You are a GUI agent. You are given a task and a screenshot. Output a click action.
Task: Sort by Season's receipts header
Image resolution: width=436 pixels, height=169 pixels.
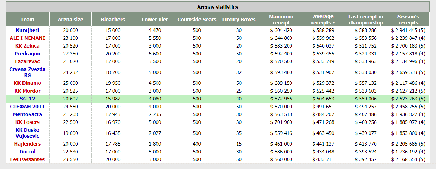(408, 20)
